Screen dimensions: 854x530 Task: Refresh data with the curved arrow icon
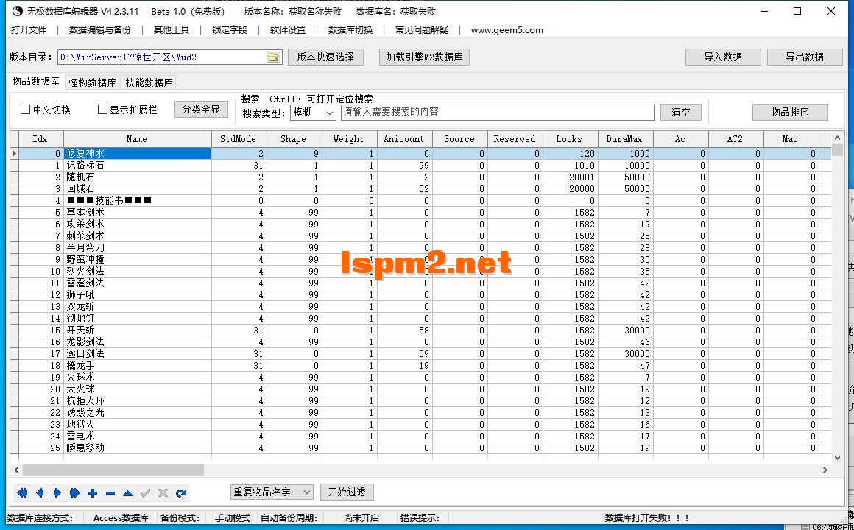coord(182,493)
